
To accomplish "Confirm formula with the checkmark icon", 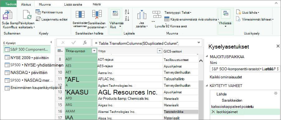I will click(74, 43).
